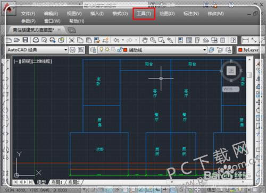Open the 修改(M) menu
The width and height of the screenshot is (266, 193).
(215, 14)
